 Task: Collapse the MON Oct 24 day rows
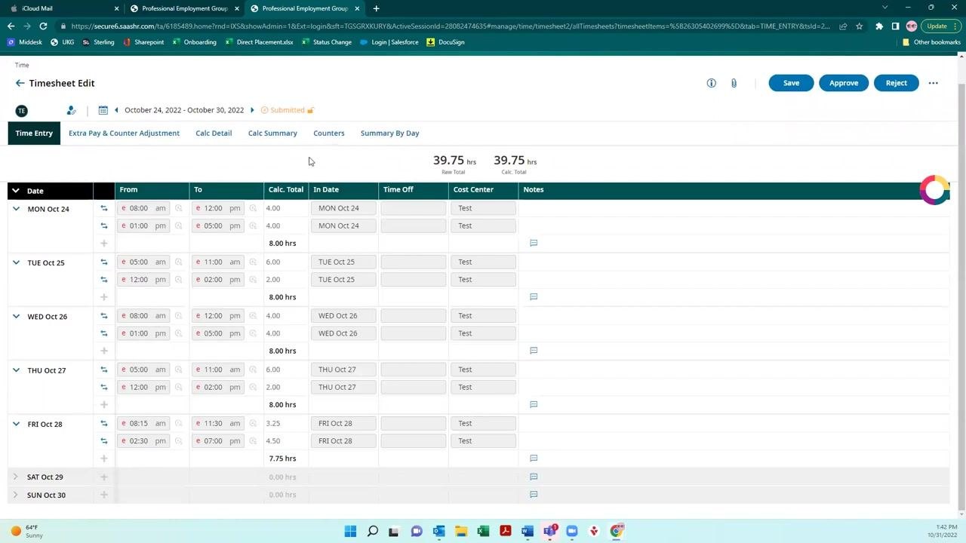(x=16, y=208)
